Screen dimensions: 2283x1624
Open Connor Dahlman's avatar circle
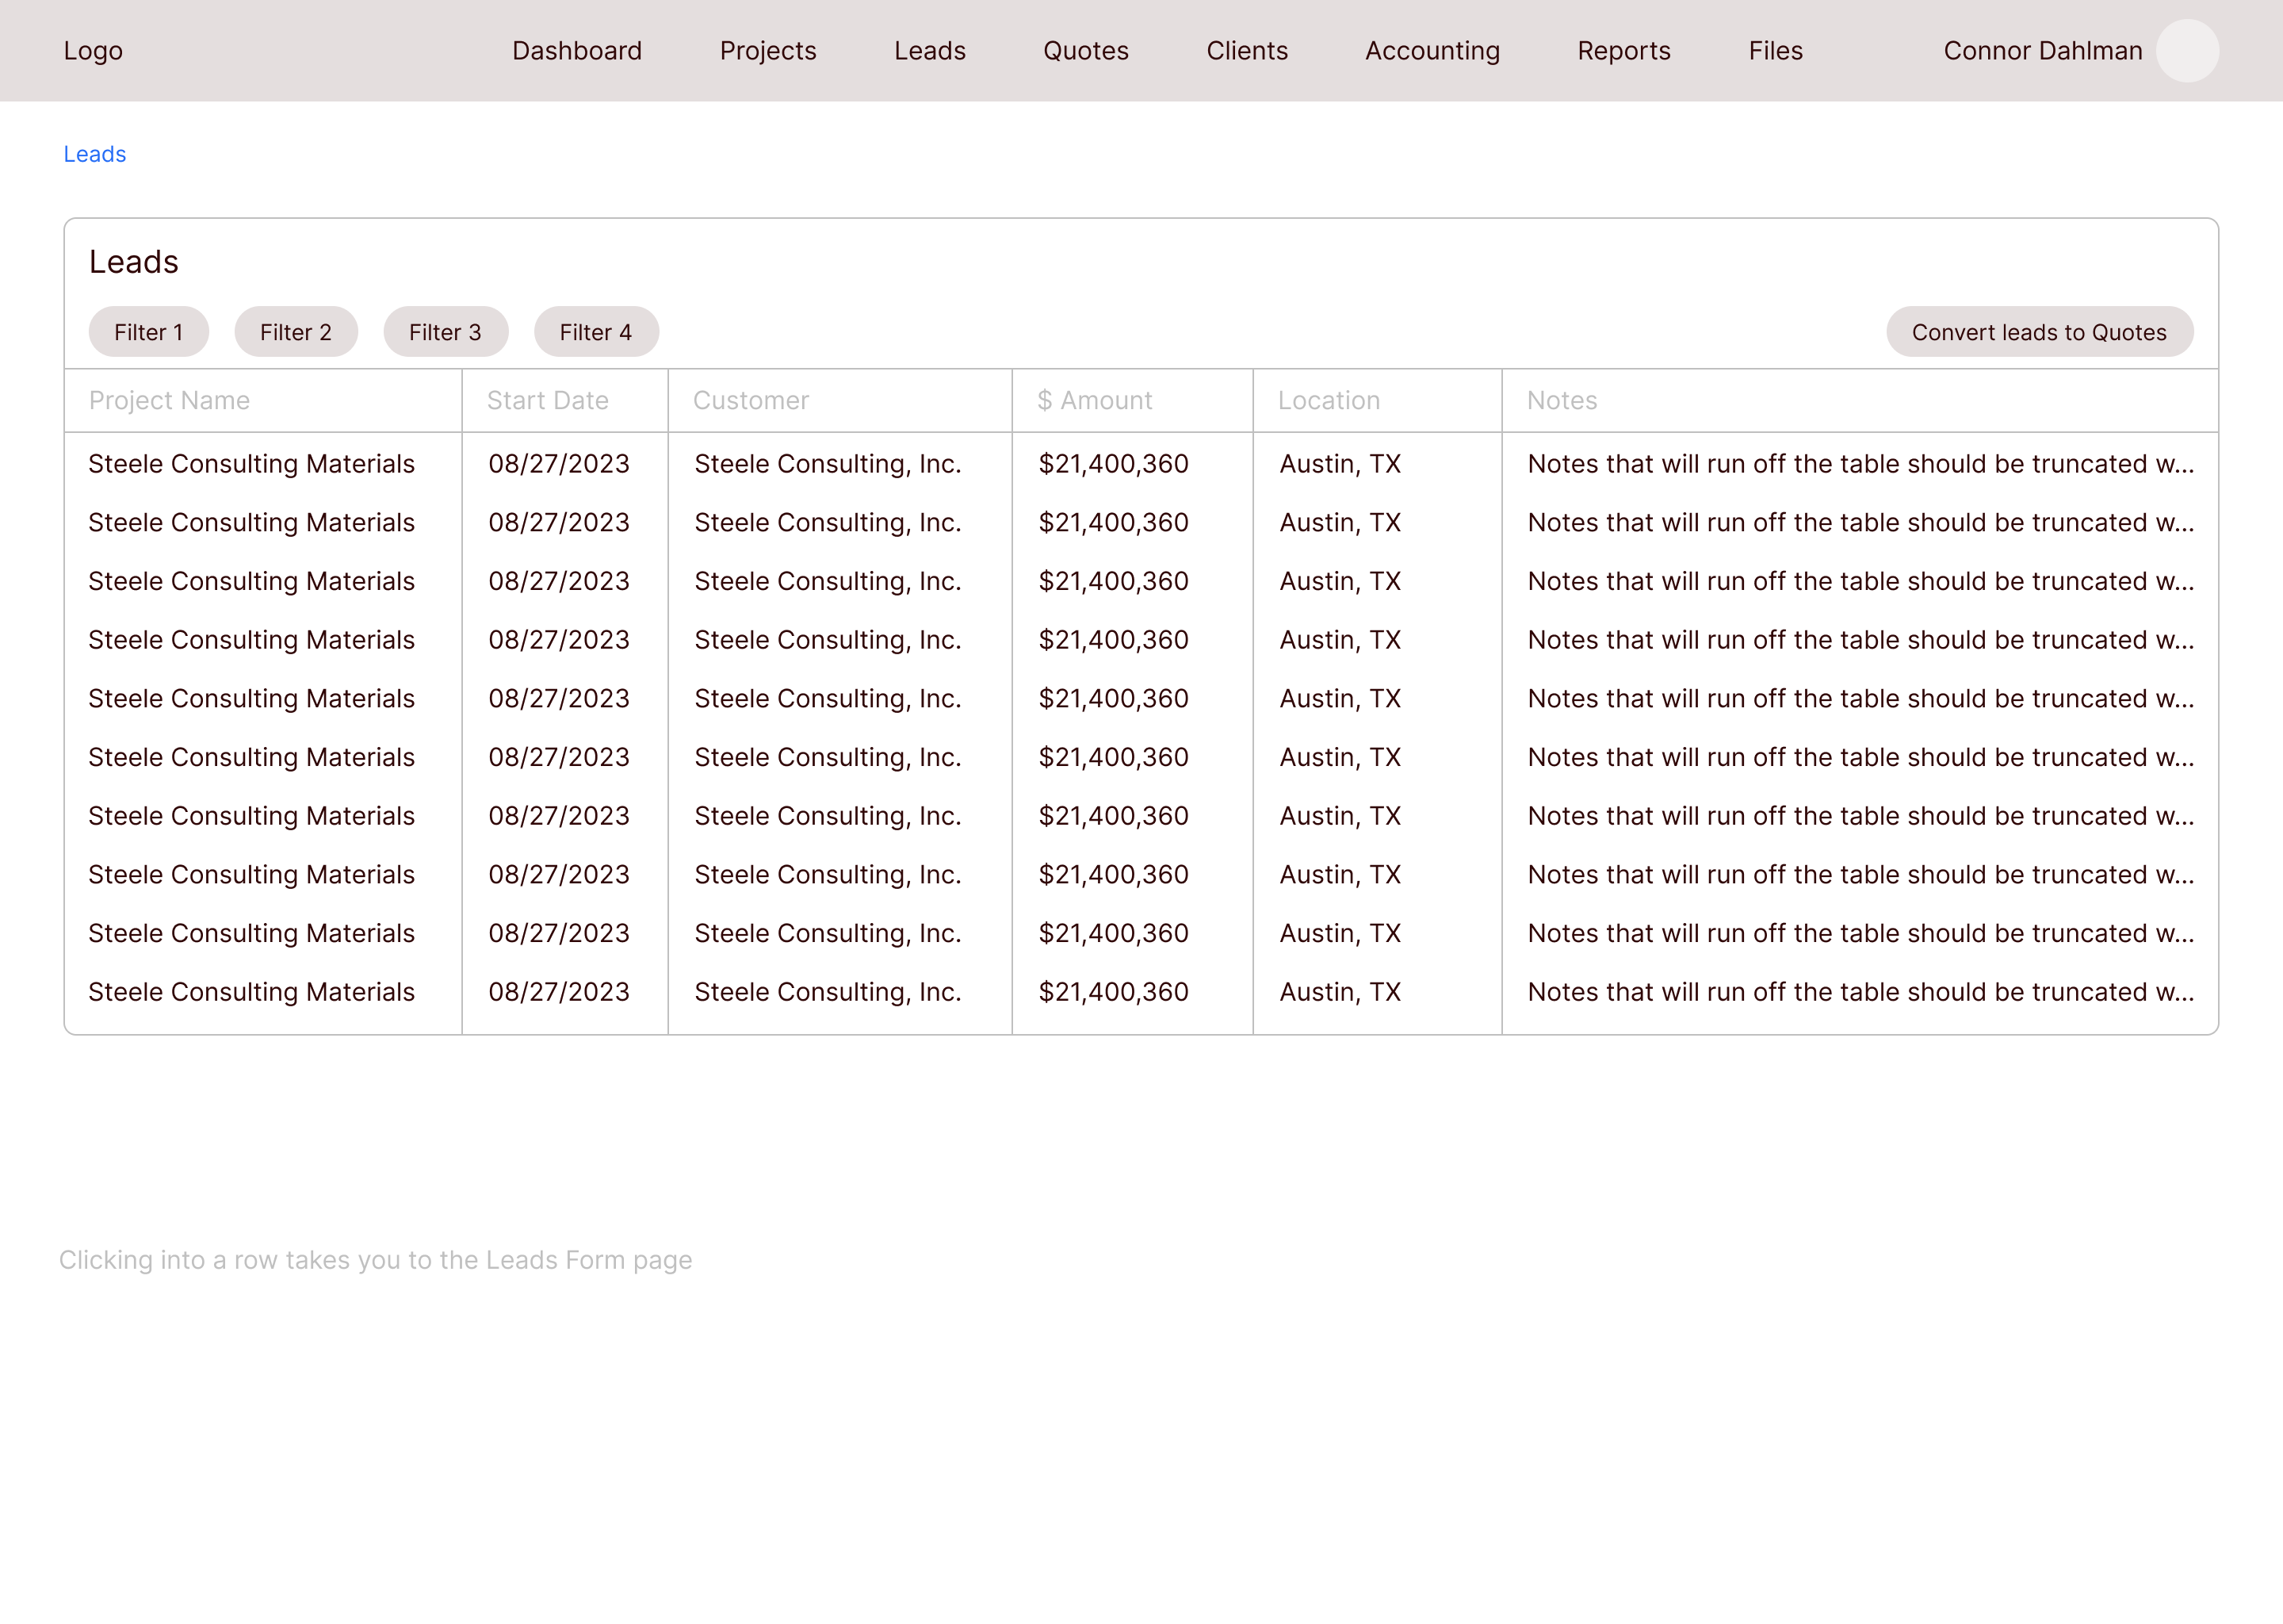coord(2186,51)
